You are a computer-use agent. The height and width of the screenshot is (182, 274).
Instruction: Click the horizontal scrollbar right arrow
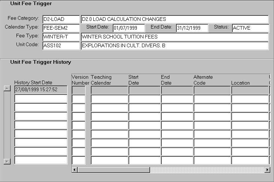coord(267,170)
